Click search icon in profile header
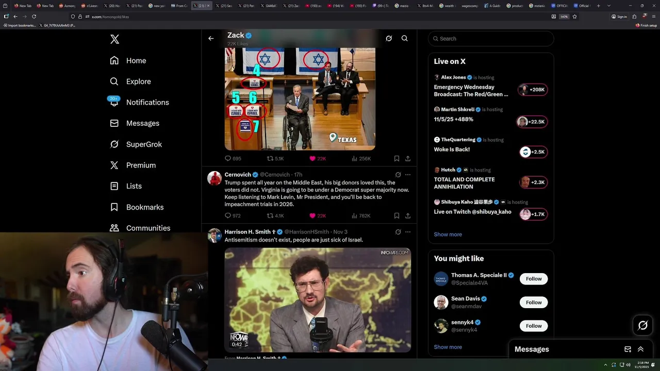The image size is (660, 371). pyautogui.click(x=405, y=38)
